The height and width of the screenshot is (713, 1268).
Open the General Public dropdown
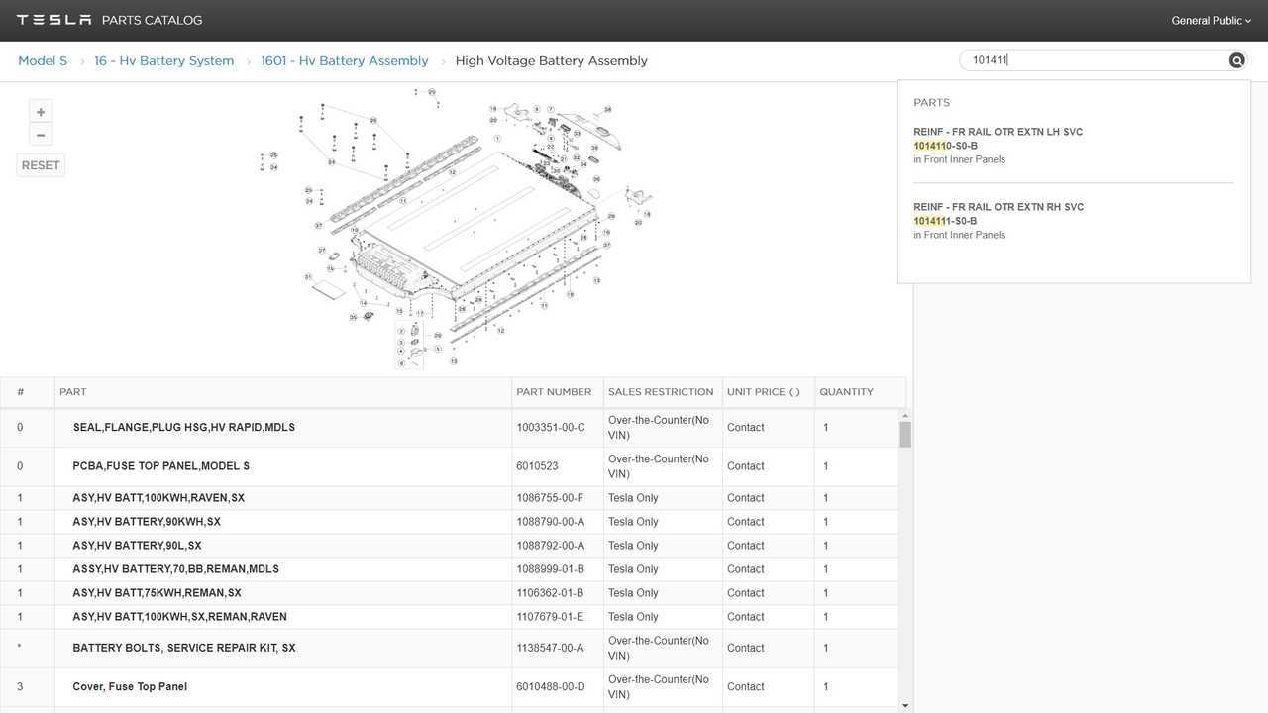click(1211, 20)
